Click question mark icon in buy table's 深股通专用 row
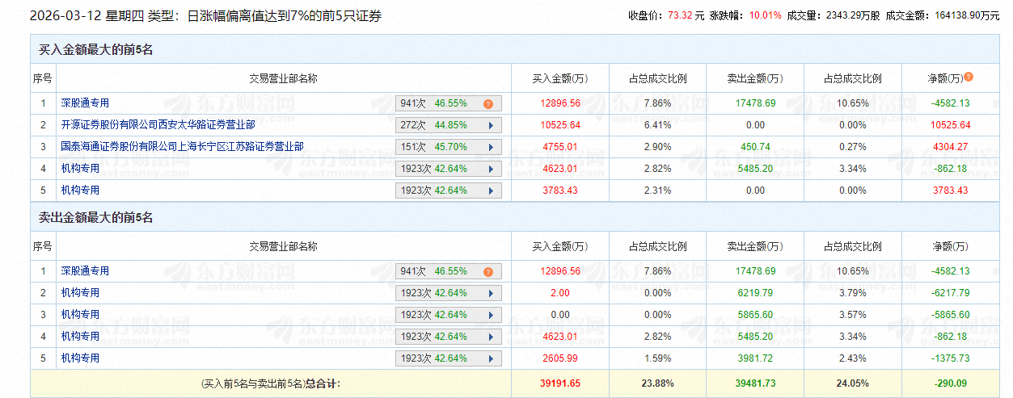1013x398 pixels. pos(488,104)
